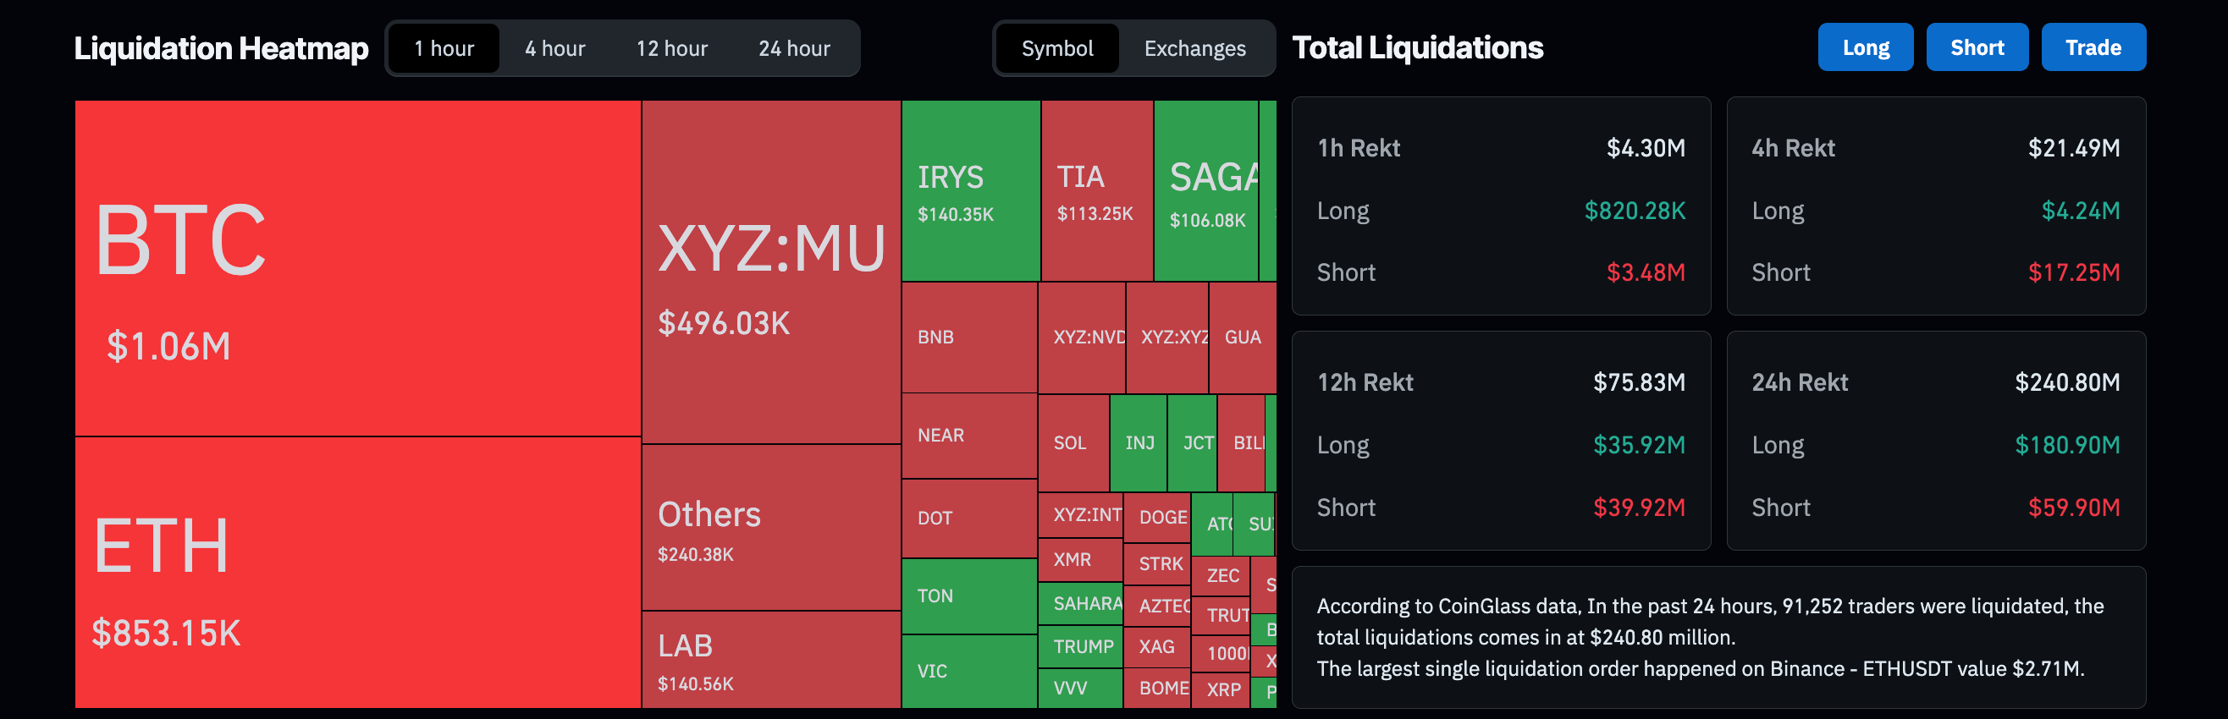Toggle heatmap view to Symbol

pyautogui.click(x=1057, y=48)
